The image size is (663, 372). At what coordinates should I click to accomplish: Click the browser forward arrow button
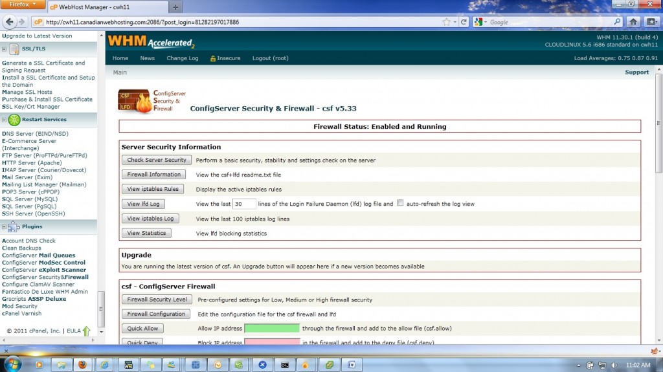tap(21, 22)
